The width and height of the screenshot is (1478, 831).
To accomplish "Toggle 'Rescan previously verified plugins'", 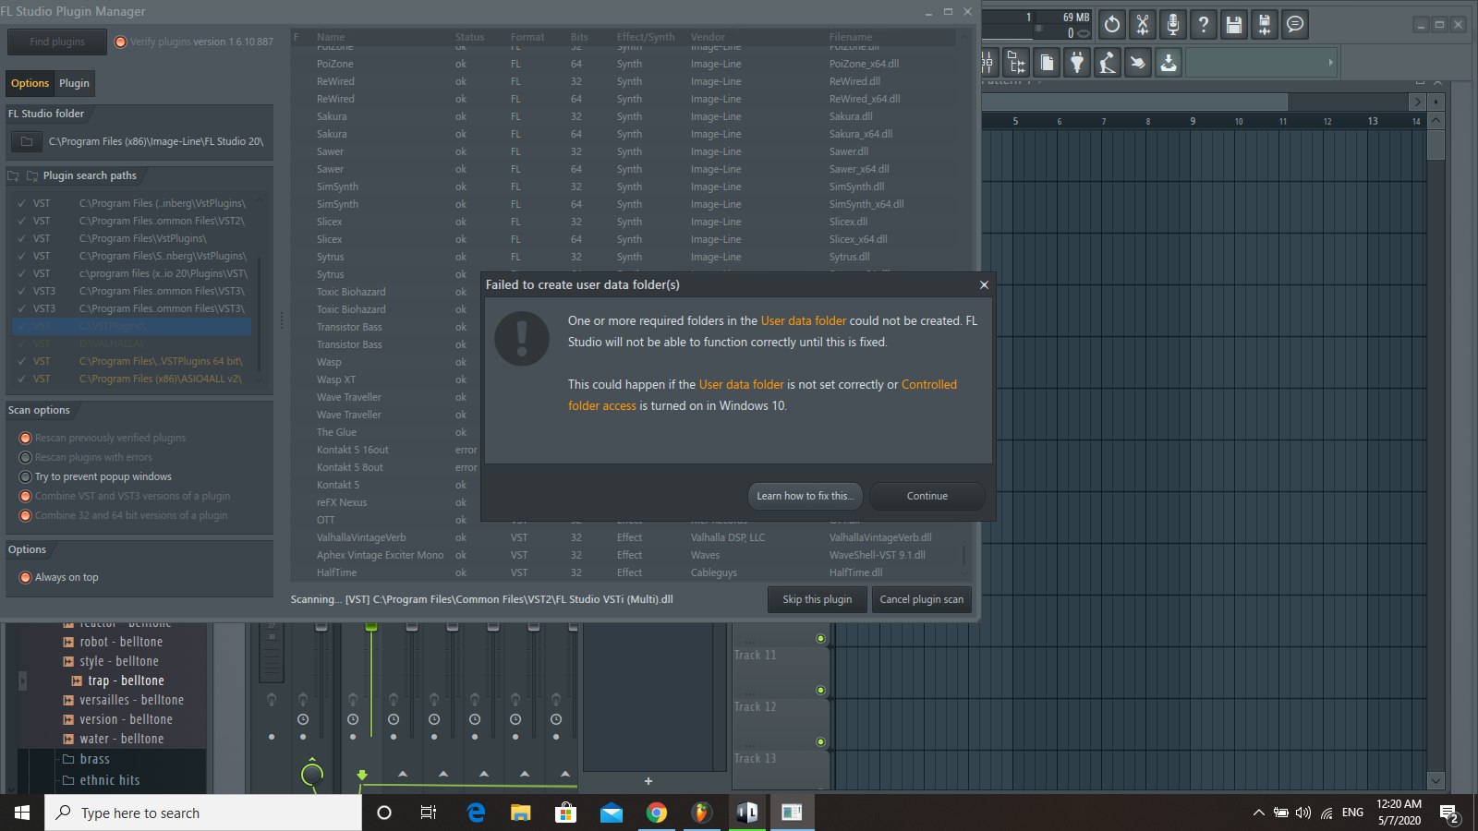I will (26, 438).
